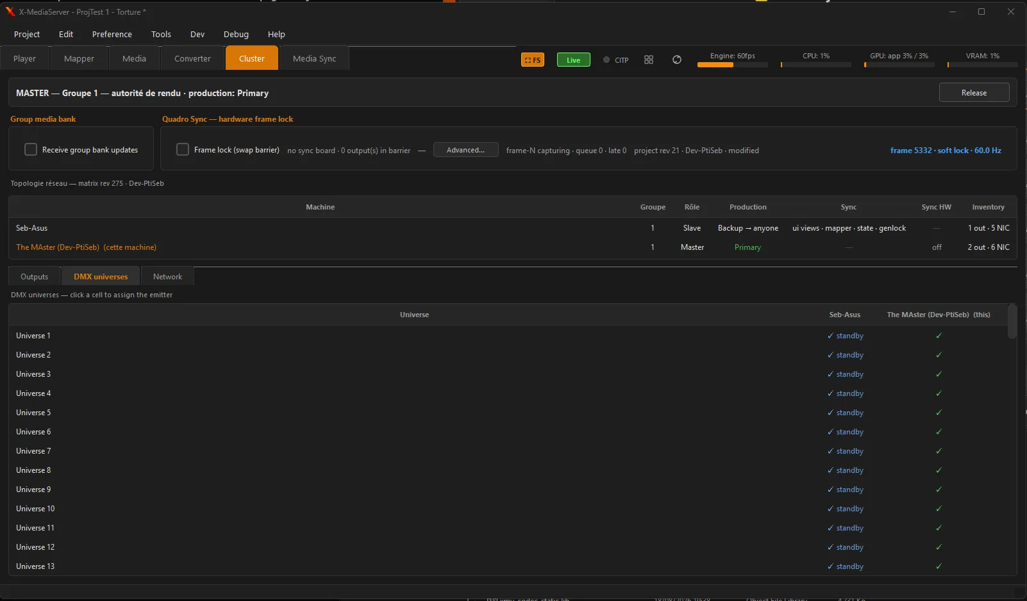Switch to the Media Sync tab
The height and width of the screenshot is (601, 1027).
(x=314, y=58)
